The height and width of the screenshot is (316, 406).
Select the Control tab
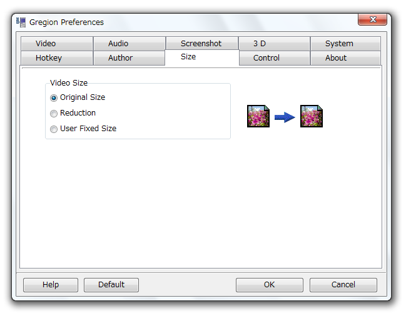point(275,58)
